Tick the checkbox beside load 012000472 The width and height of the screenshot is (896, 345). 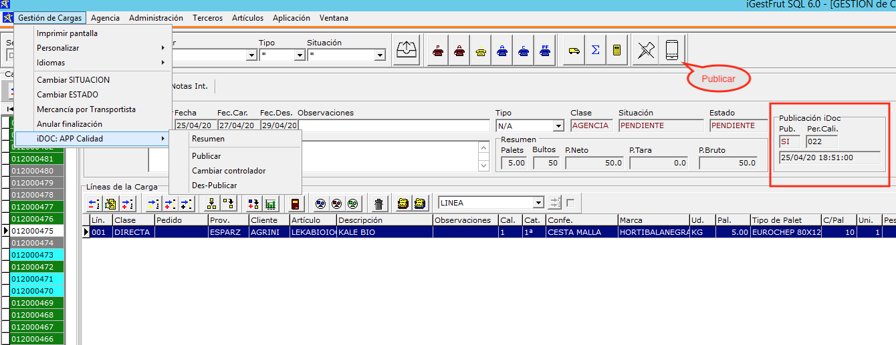[x=5, y=267]
